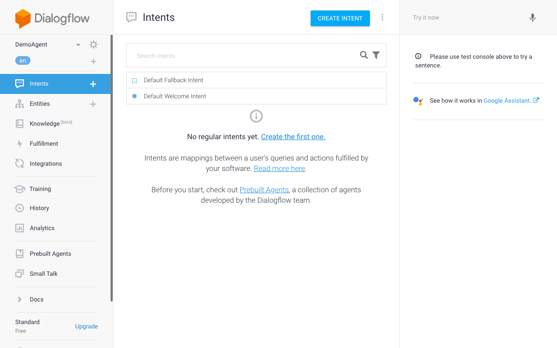
Task: Click the Search intents field
Action: tap(244, 56)
